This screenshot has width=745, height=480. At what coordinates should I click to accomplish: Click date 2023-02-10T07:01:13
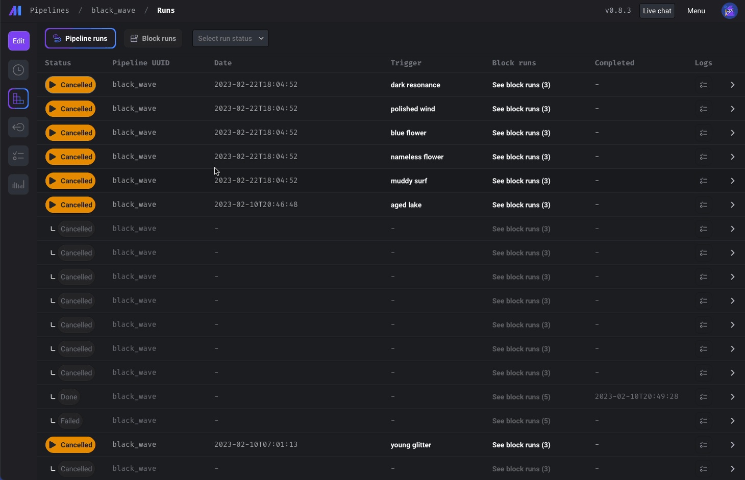(x=256, y=444)
